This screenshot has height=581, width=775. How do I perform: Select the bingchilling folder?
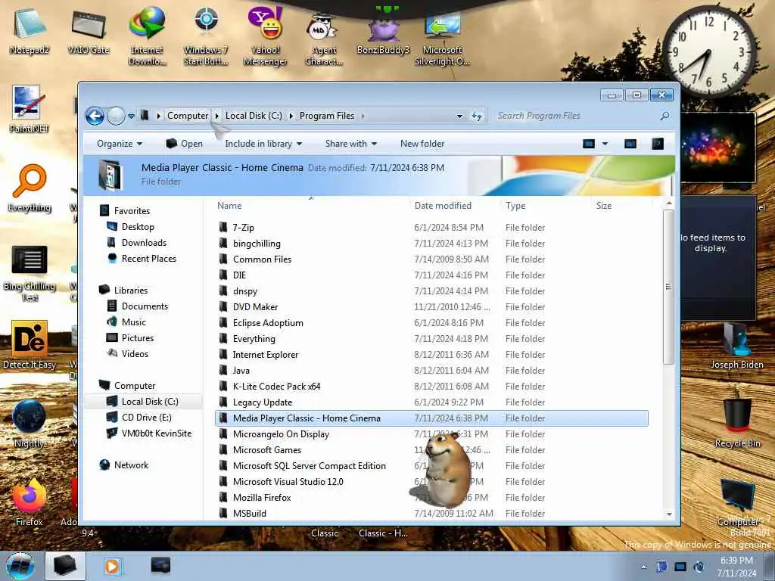431,243
